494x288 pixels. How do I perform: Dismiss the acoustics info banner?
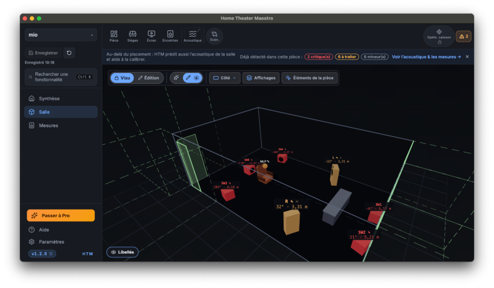click(467, 57)
